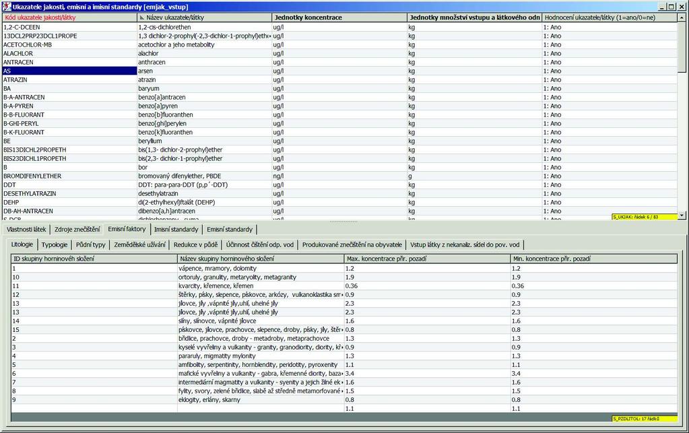
Task: Click the upper table scrollbar down arrow
Action: coord(682,215)
